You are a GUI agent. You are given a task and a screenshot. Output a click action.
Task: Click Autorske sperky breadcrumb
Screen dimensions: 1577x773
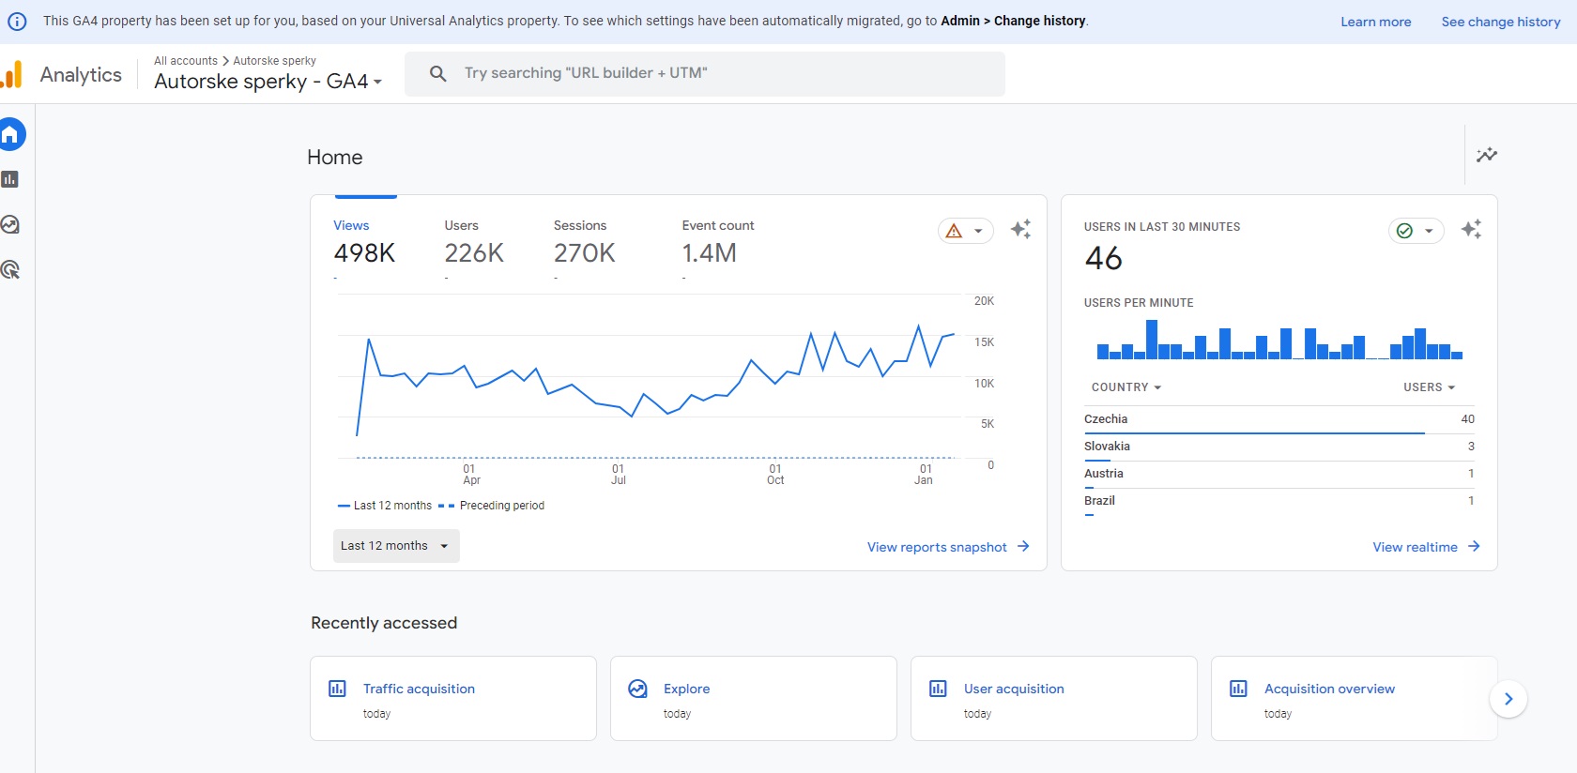tap(274, 61)
